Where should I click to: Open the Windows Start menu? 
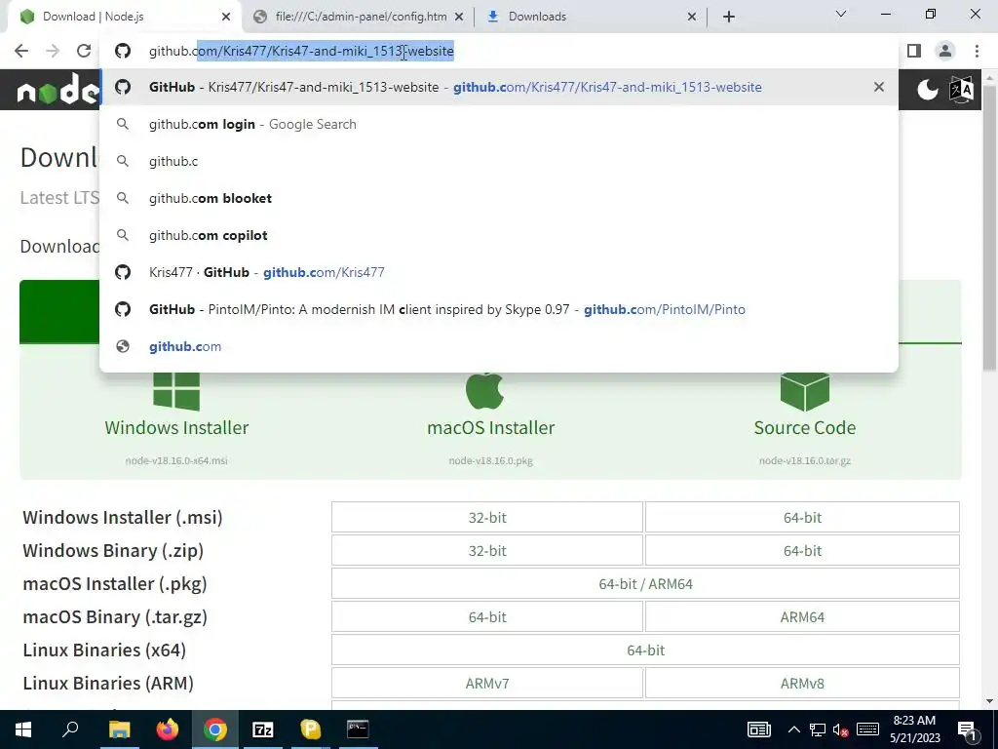pos(23,729)
